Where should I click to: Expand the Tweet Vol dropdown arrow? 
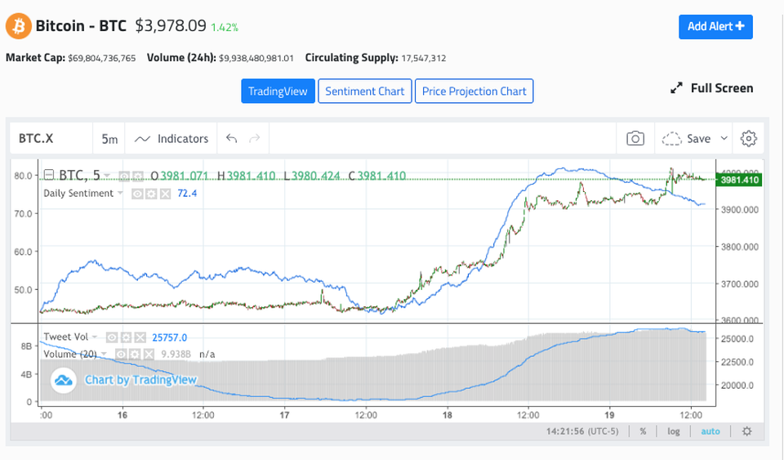click(x=95, y=337)
